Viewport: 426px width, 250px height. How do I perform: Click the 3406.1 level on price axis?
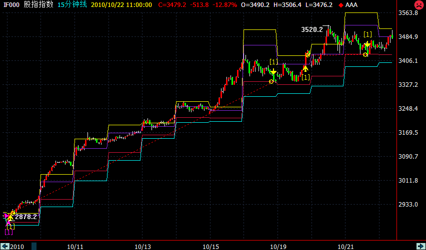[x=407, y=61]
